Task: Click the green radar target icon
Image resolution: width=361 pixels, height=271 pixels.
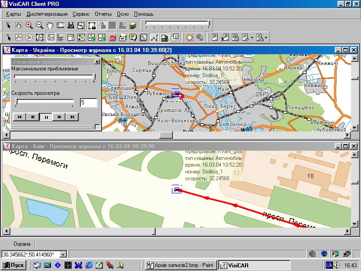Action: (x=81, y=37)
